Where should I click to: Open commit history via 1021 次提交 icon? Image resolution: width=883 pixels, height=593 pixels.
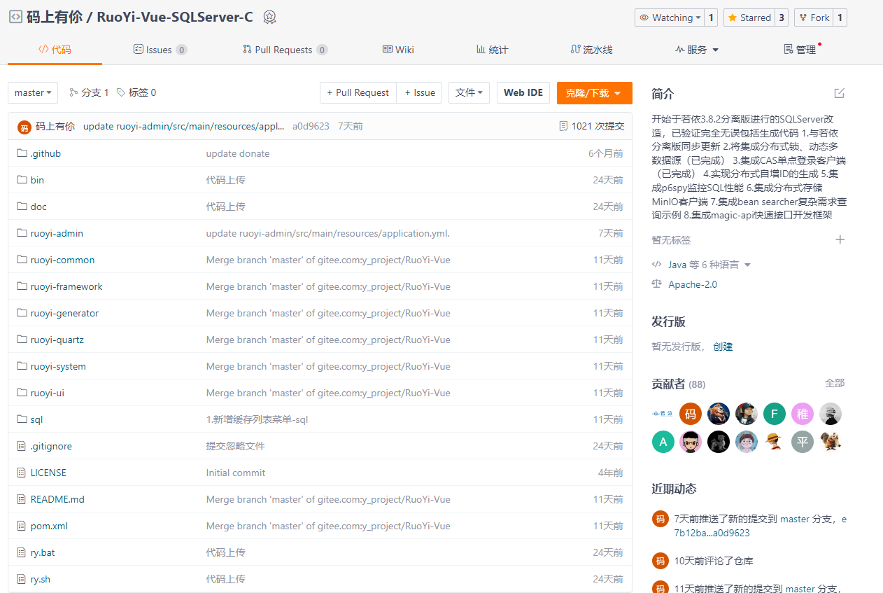click(x=564, y=127)
